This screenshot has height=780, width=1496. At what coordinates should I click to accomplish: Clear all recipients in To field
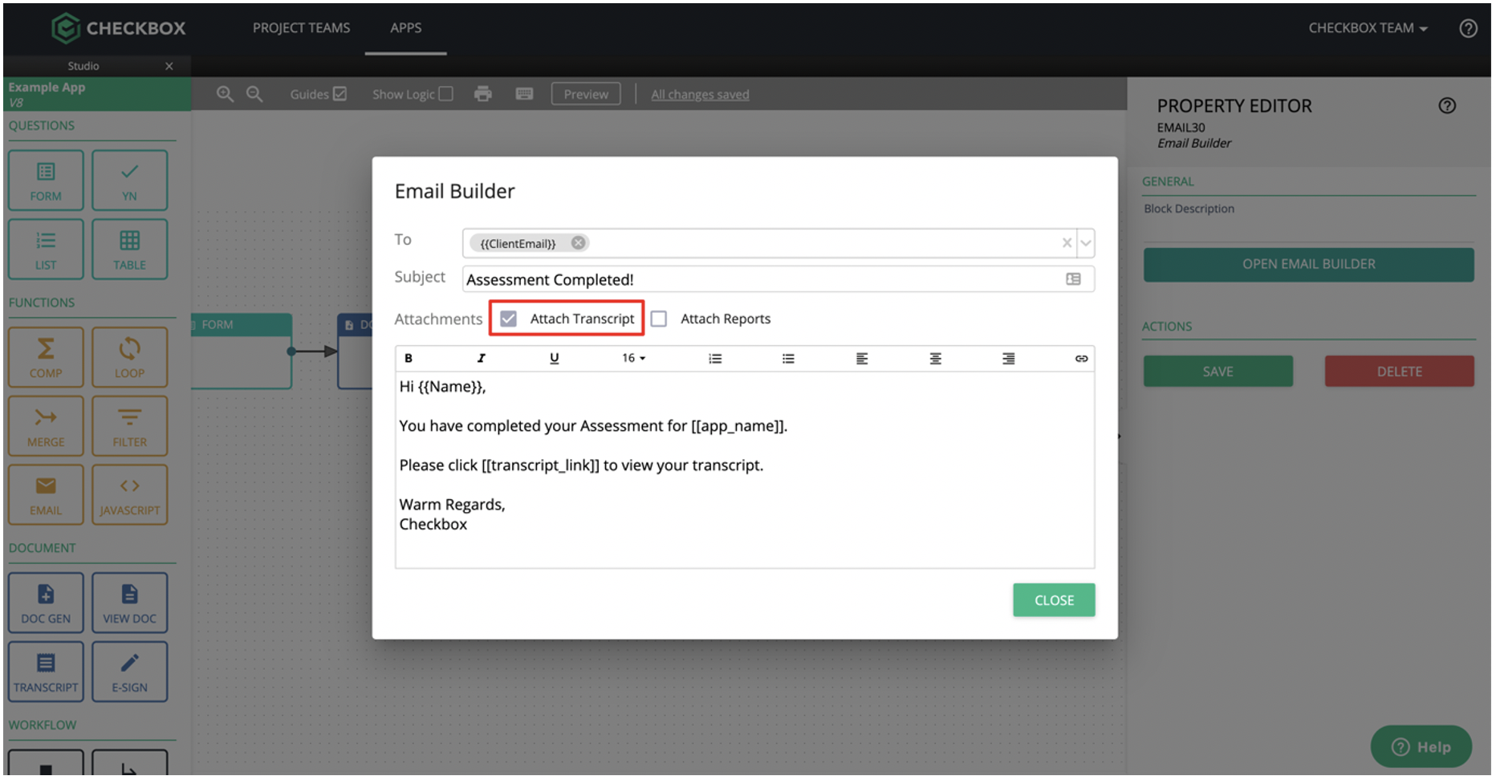[1067, 243]
